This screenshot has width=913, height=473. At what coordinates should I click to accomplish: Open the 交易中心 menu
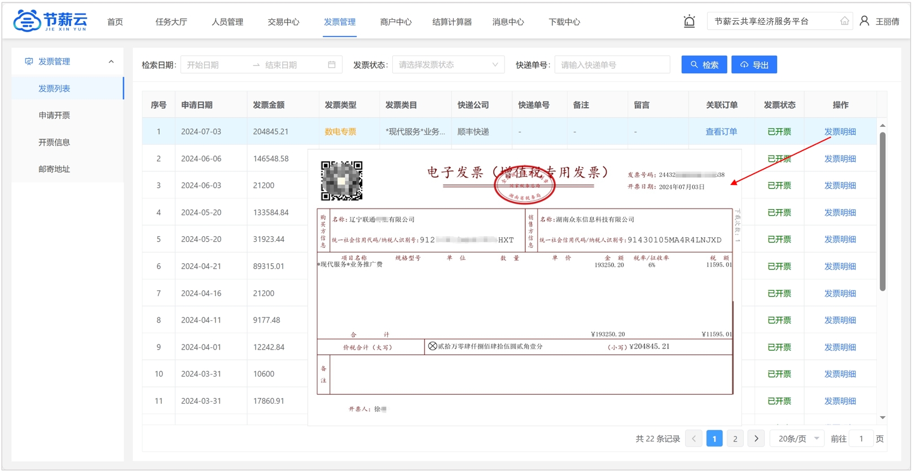coord(283,22)
